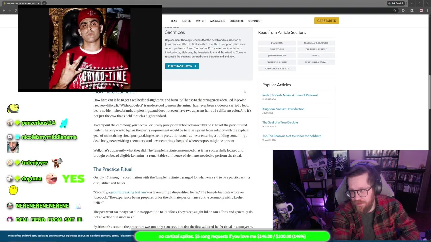This screenshot has height=242, width=431.
Task: Open the Chrome profile avatar
Action: pyautogui.click(x=421, y=10)
